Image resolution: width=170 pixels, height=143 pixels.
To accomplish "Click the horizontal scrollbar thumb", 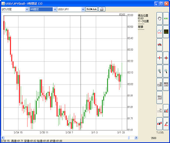I will click(129, 137).
